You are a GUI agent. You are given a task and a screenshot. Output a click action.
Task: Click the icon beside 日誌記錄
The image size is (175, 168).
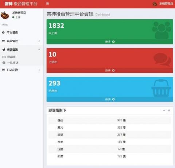point(4,70)
